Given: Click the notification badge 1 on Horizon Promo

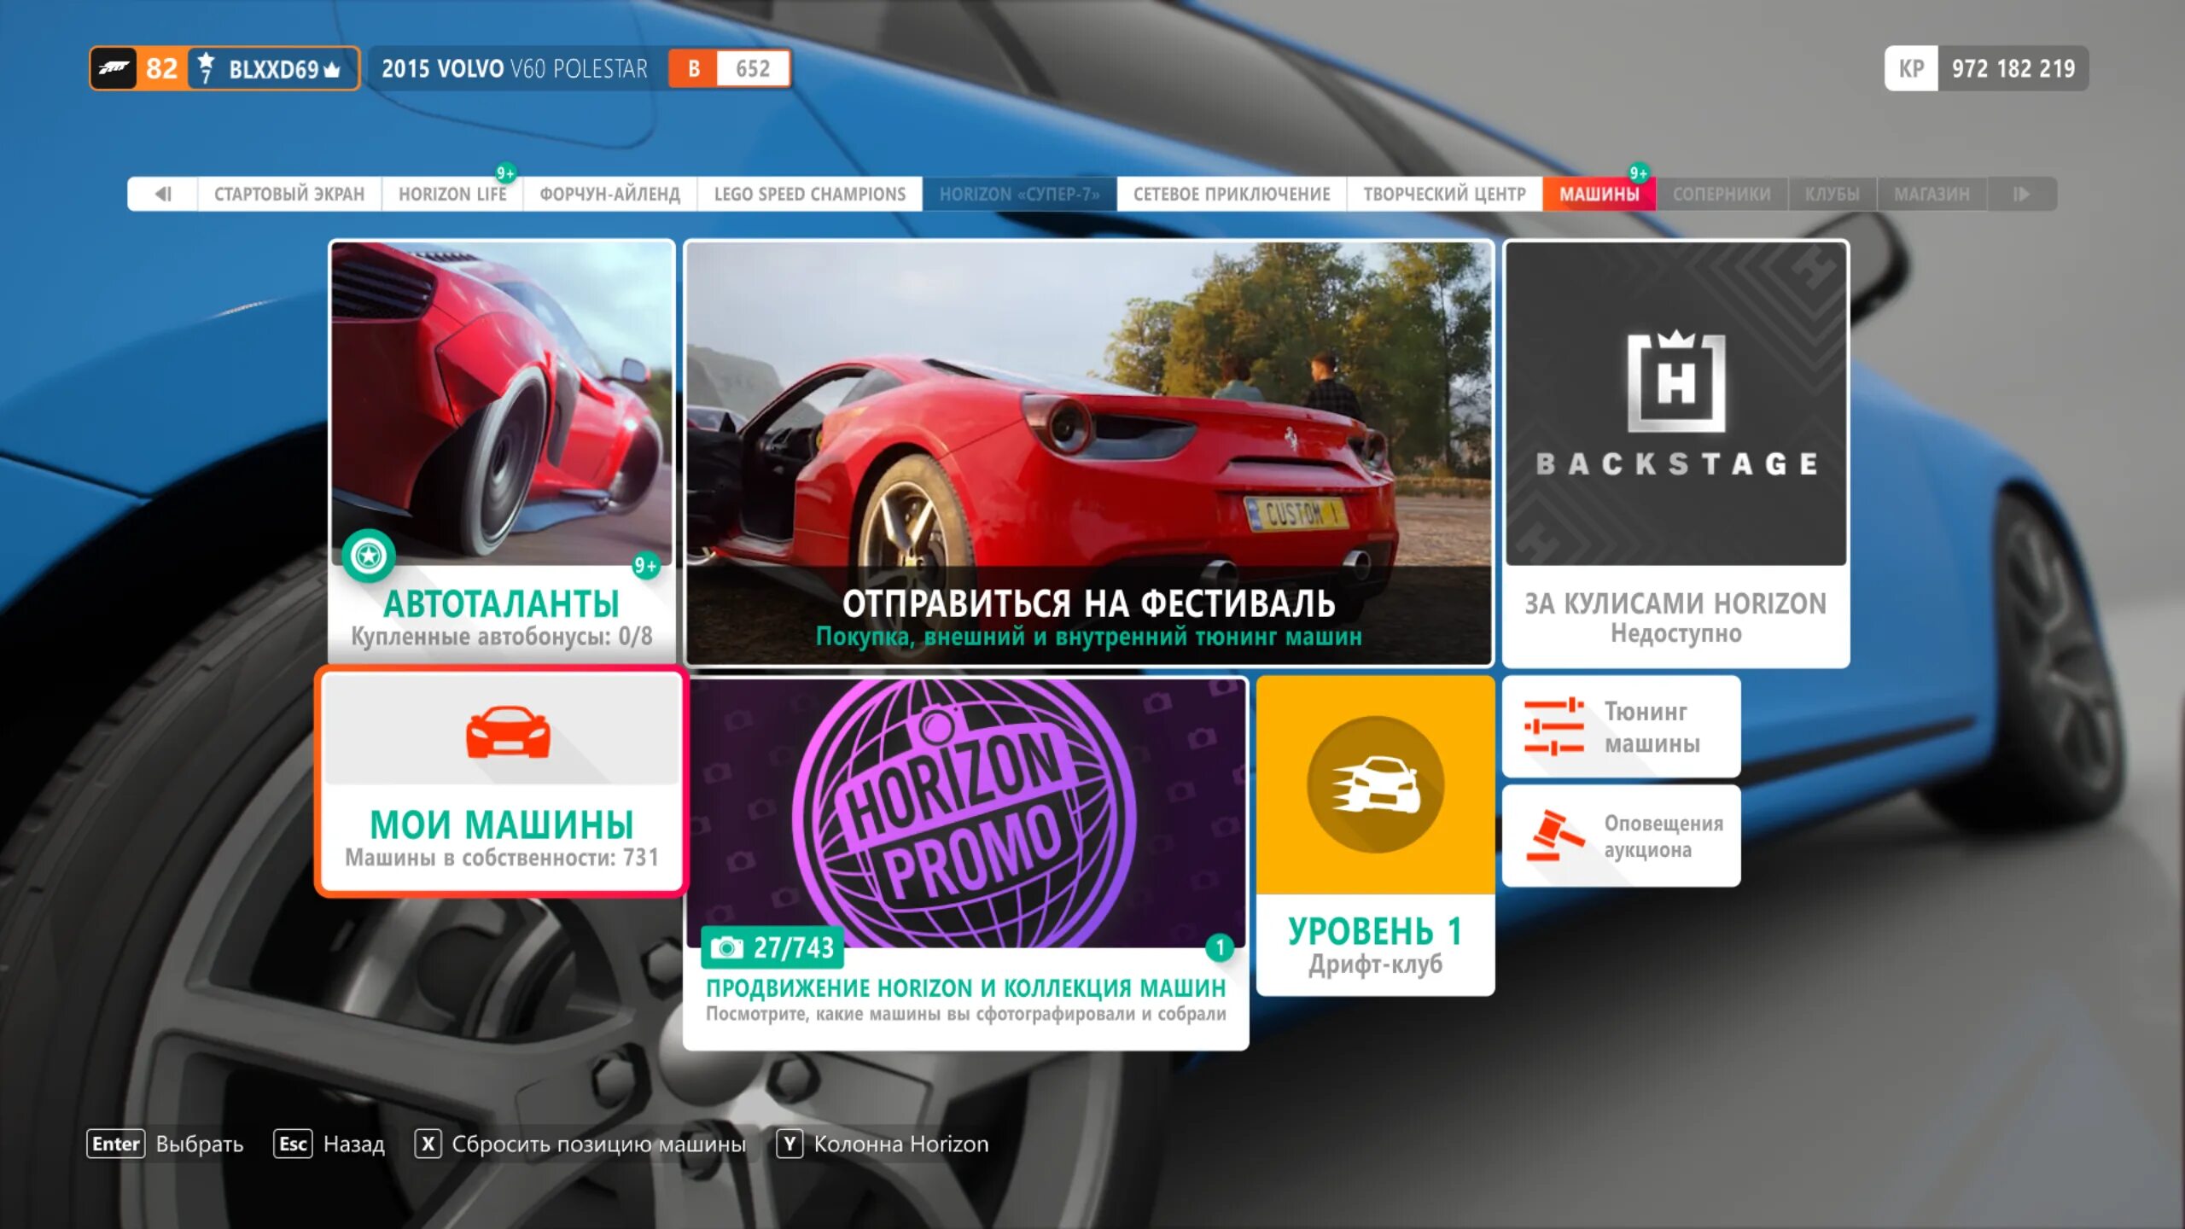Looking at the screenshot, I should pos(1220,947).
